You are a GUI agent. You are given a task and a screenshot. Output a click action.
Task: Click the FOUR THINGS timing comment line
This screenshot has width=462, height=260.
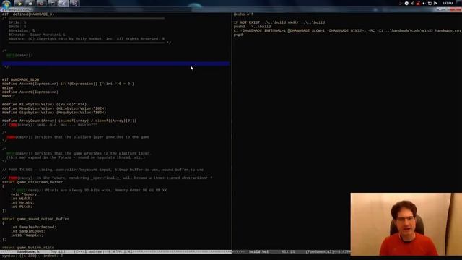click(x=103, y=170)
